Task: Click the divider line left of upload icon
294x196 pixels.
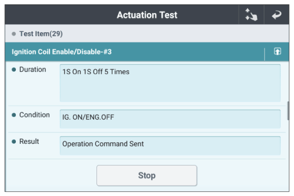Action: click(265, 54)
